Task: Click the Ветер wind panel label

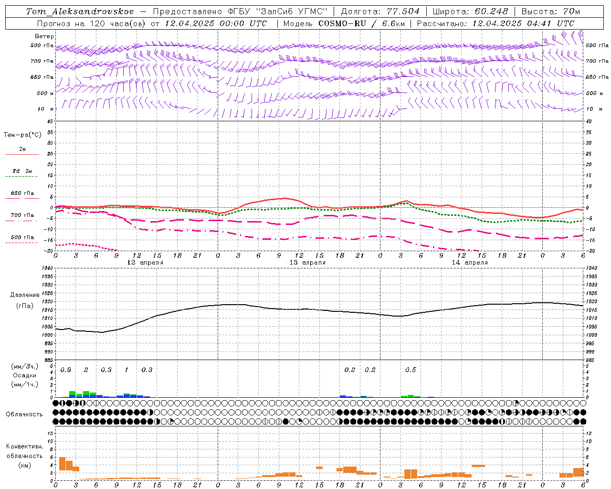Action: pos(44,36)
